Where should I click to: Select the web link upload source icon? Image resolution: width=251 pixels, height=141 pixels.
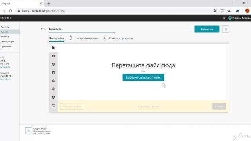pyautogui.click(x=53, y=64)
